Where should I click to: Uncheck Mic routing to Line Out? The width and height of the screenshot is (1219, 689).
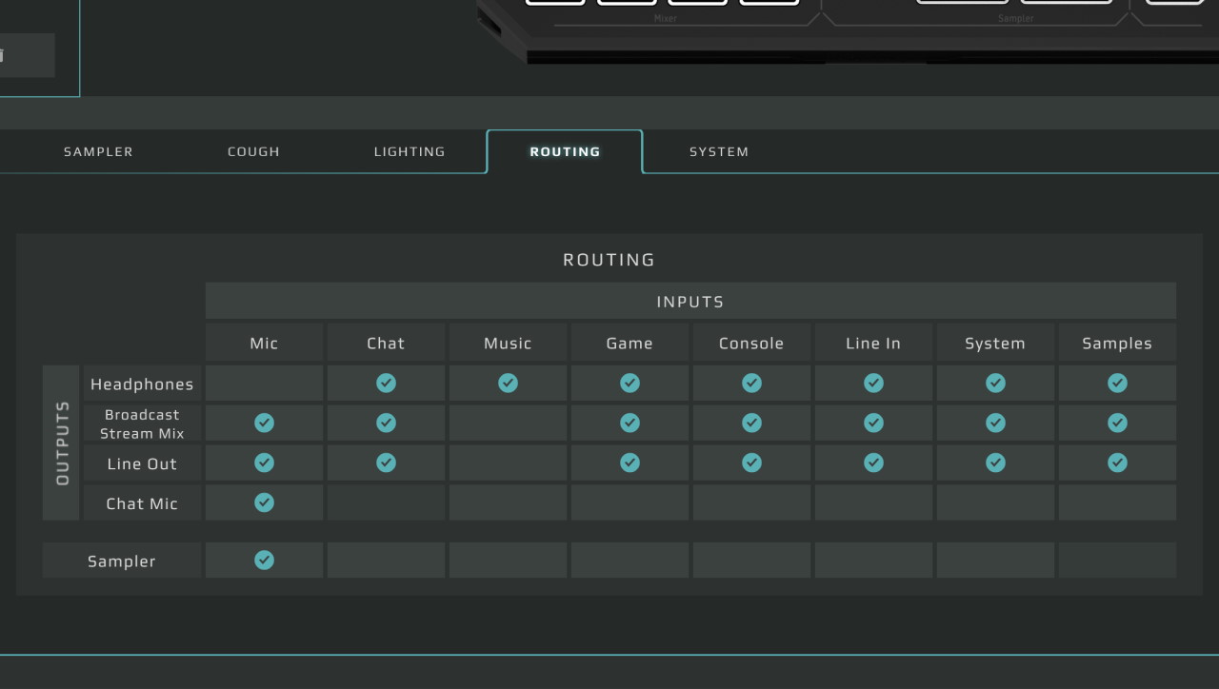[264, 463]
